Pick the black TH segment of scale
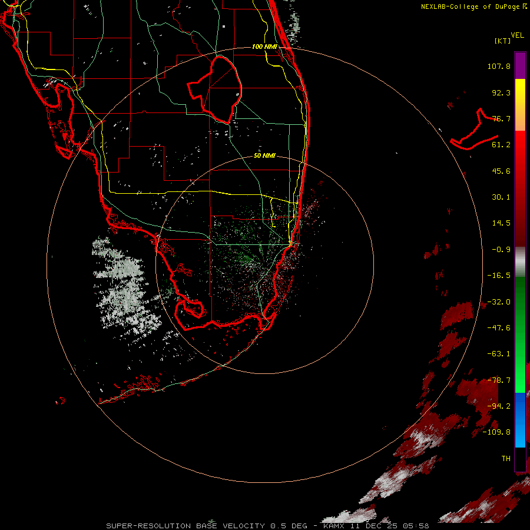The height and width of the screenshot is (530, 530). 520,459
